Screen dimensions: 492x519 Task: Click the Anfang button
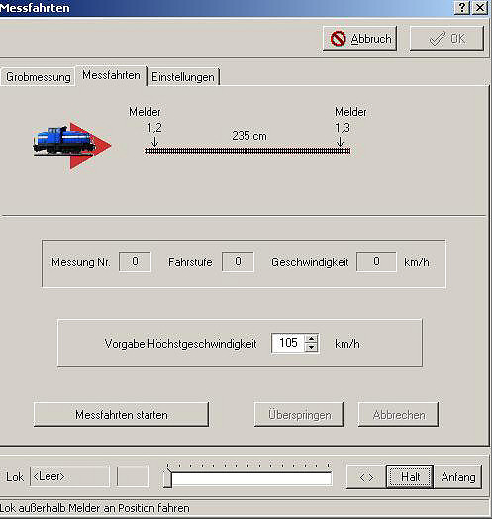point(458,477)
